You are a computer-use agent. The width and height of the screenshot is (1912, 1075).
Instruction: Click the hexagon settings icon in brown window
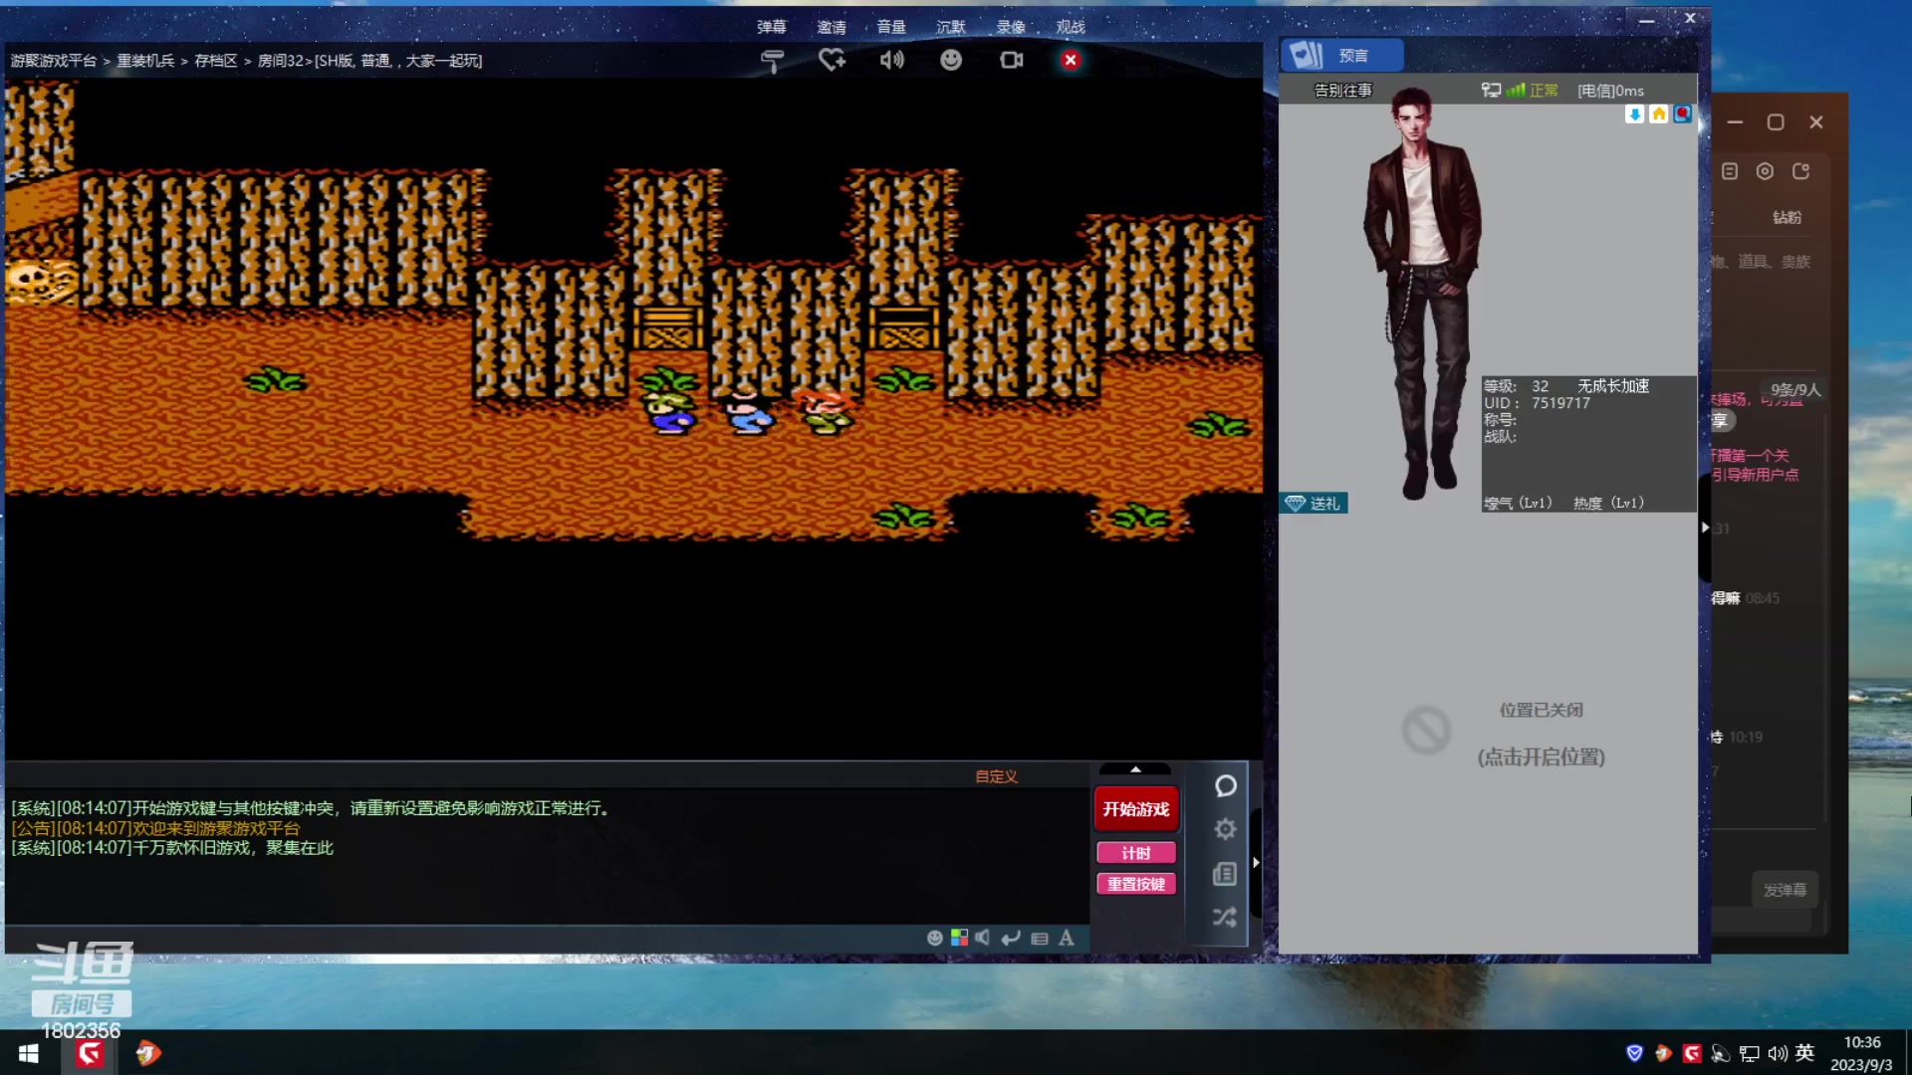click(x=1765, y=171)
